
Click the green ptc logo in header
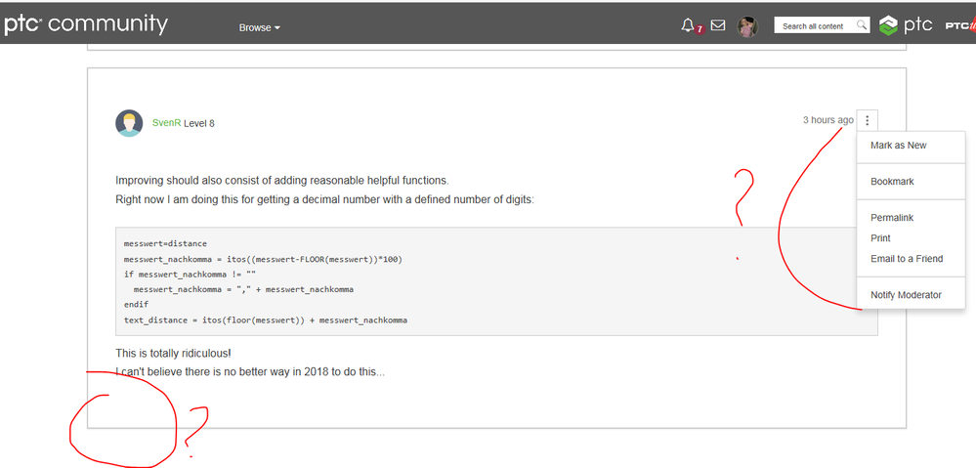coord(906,25)
